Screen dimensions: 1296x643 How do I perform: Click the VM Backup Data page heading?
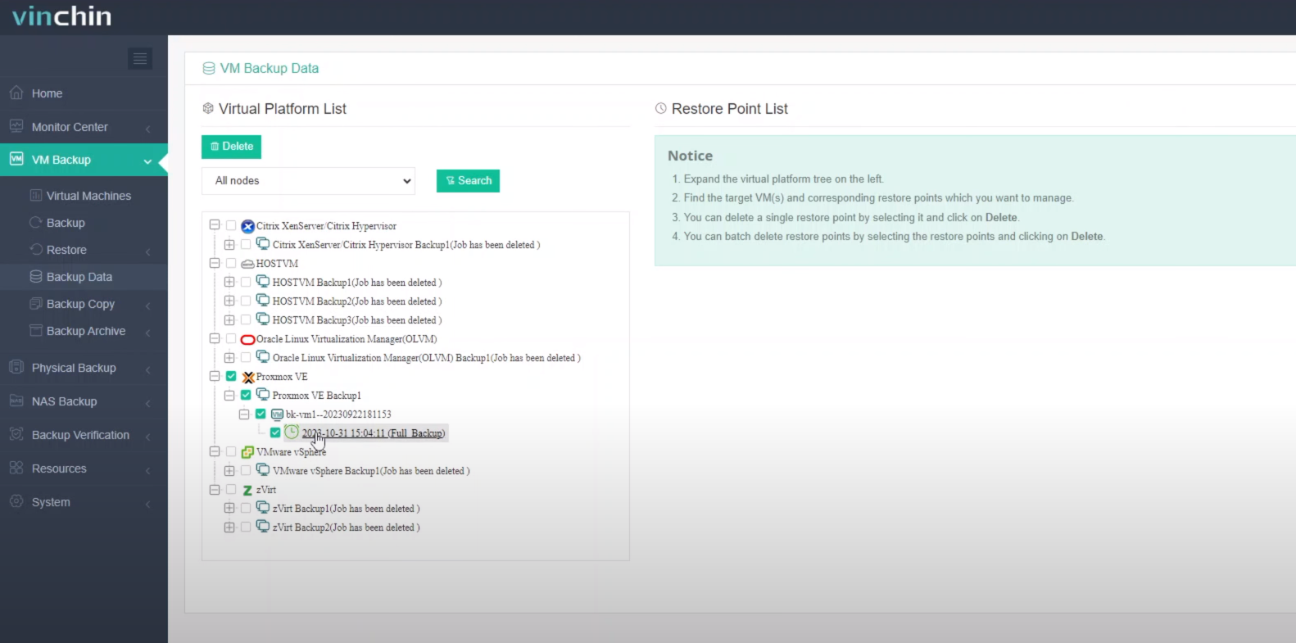[270, 68]
